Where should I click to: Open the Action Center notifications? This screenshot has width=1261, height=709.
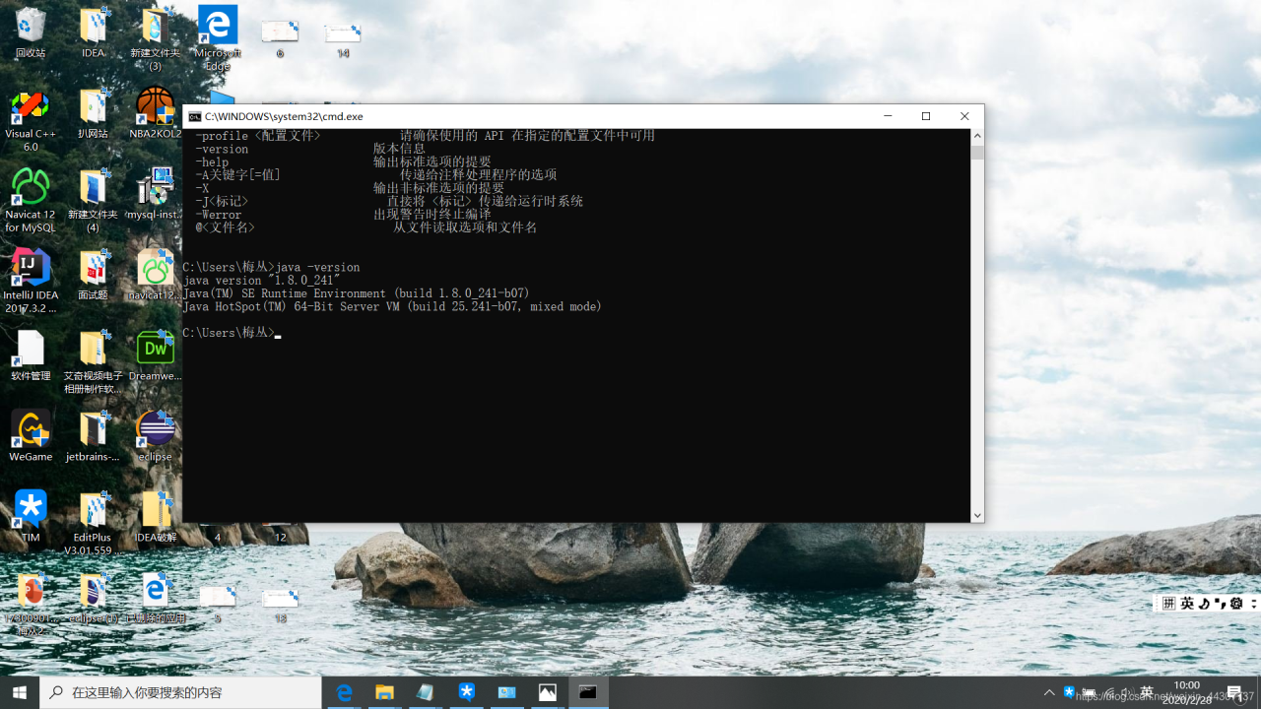1234,692
